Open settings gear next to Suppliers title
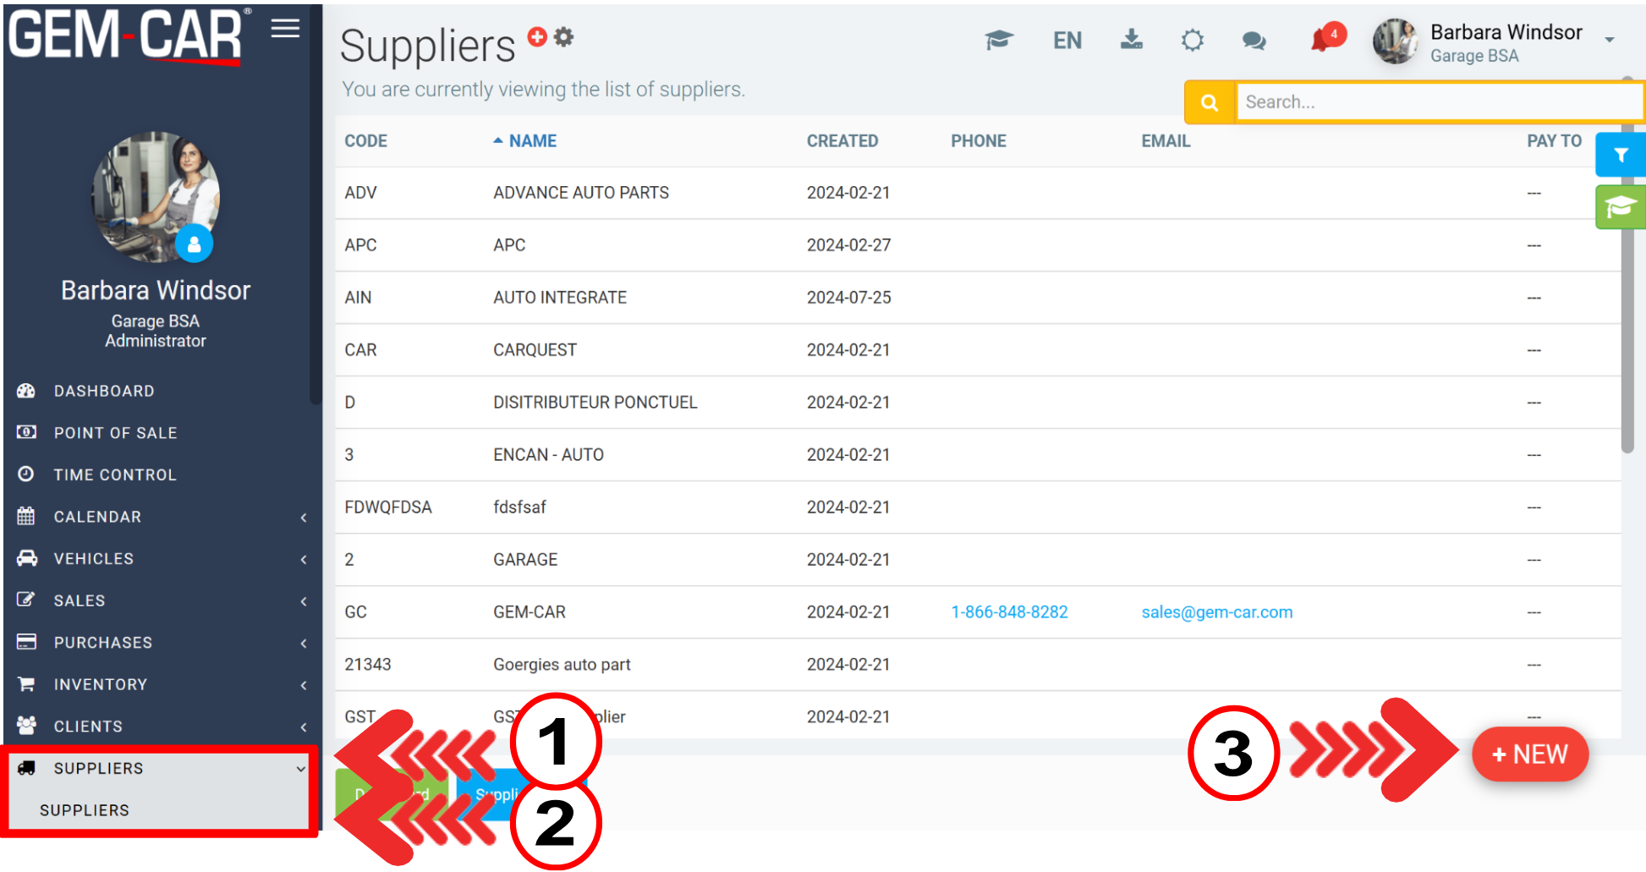This screenshot has width=1646, height=872. pos(564,36)
